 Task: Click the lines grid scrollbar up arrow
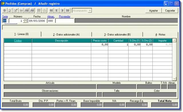[174, 40]
